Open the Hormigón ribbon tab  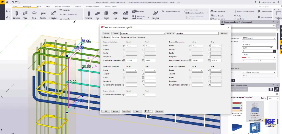pos(27,7)
